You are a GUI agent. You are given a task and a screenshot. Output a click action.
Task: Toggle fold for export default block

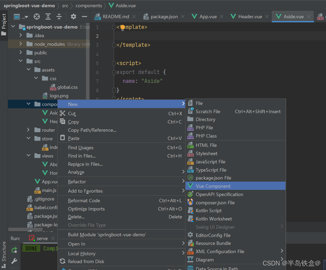(114, 72)
